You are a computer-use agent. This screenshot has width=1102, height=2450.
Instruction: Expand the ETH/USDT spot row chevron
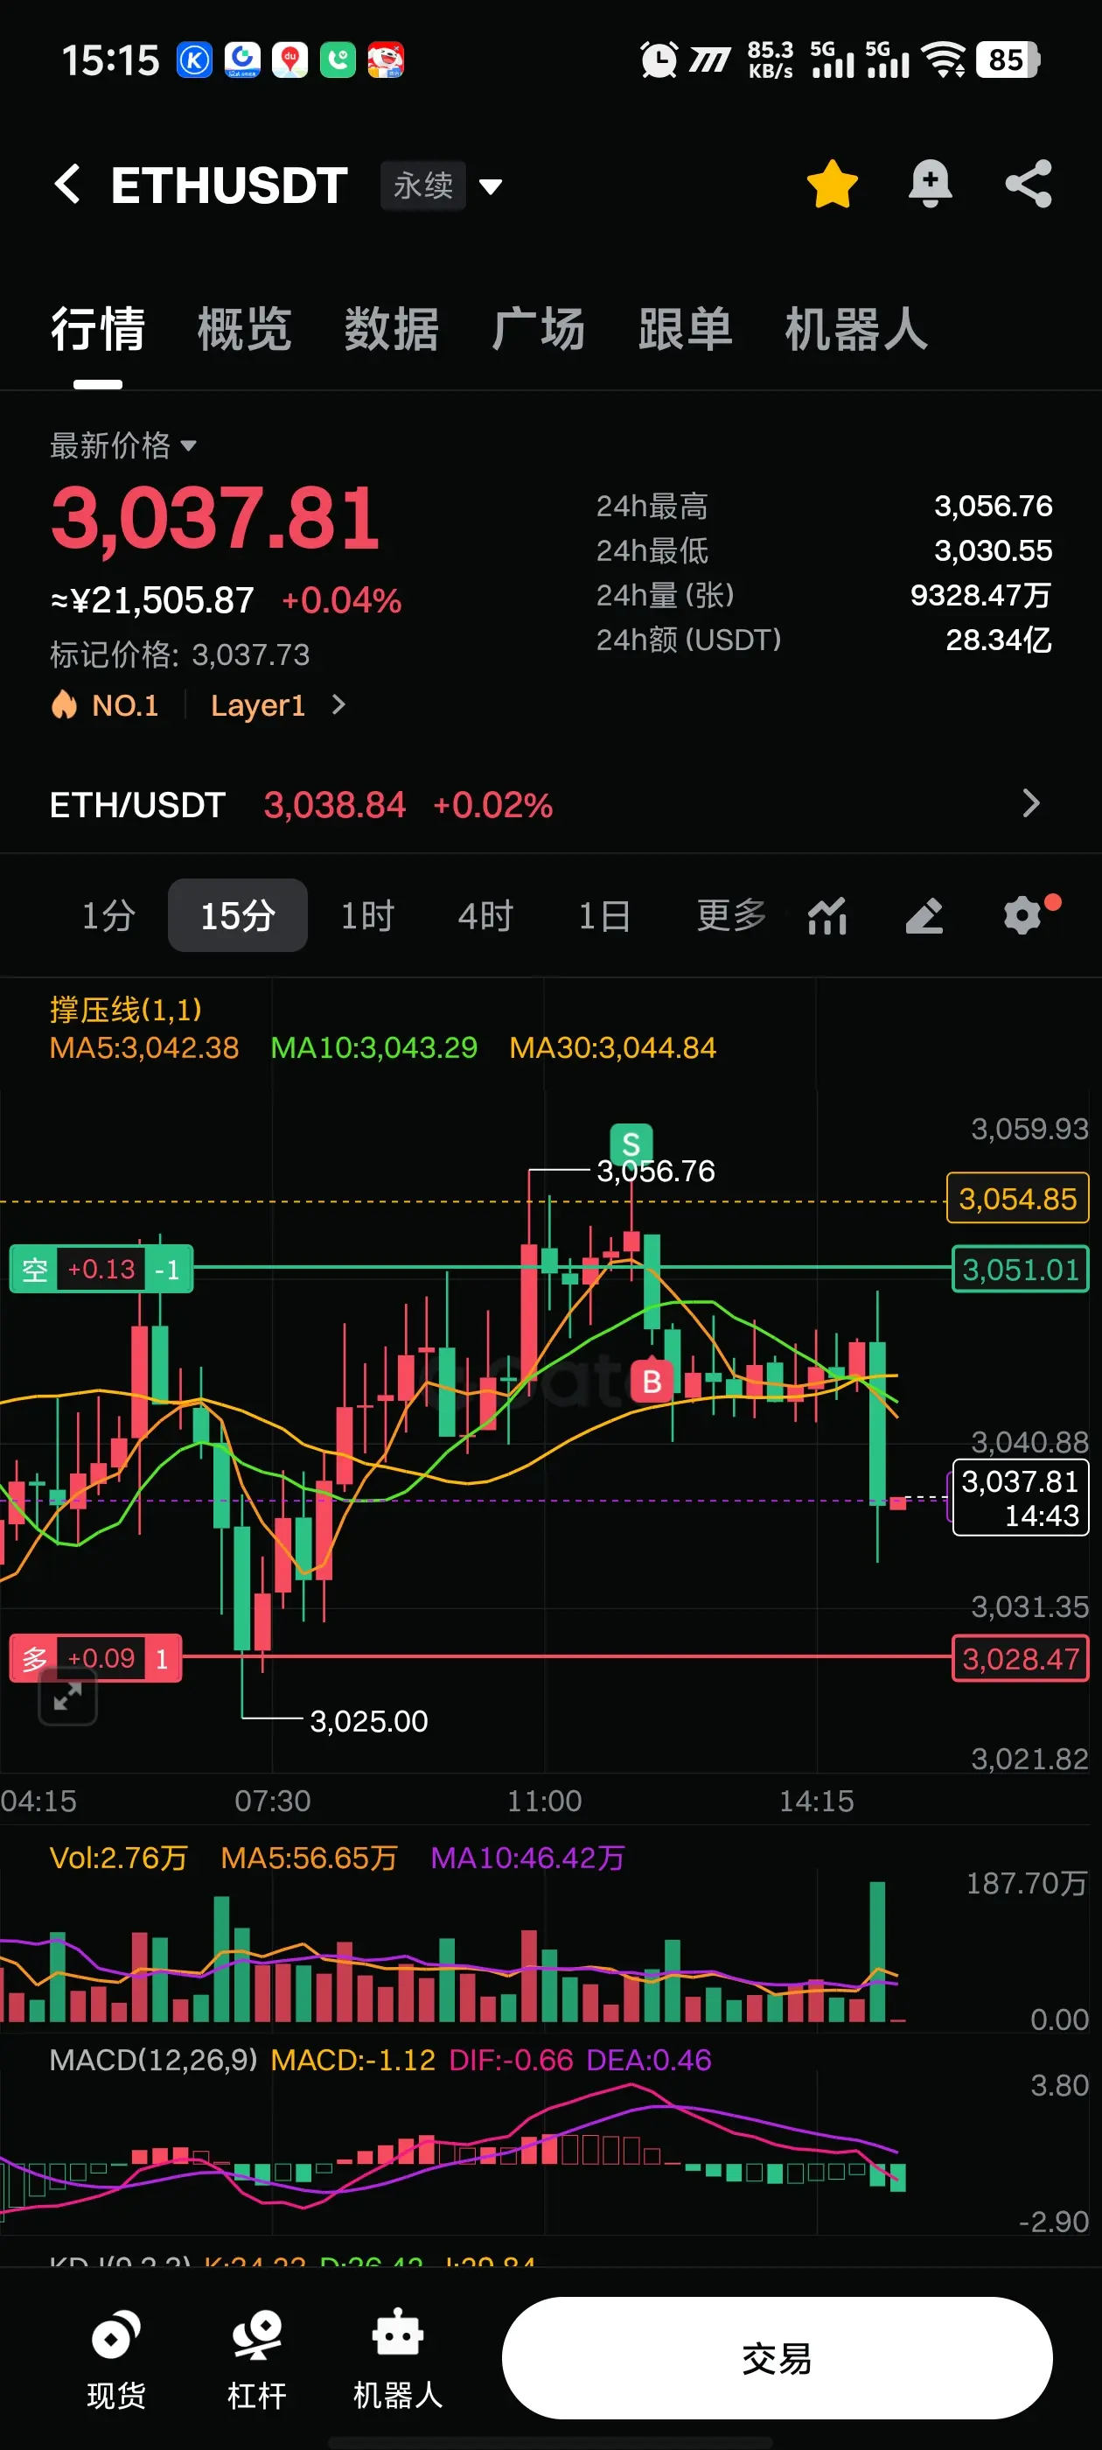[x=1030, y=803]
